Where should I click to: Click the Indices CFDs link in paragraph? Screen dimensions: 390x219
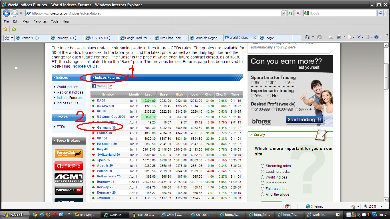click(x=85, y=66)
